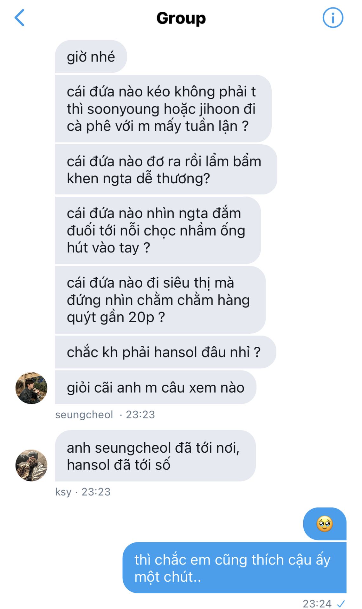Tap the Group title header
Screen dimensions: 362x609
click(x=181, y=18)
